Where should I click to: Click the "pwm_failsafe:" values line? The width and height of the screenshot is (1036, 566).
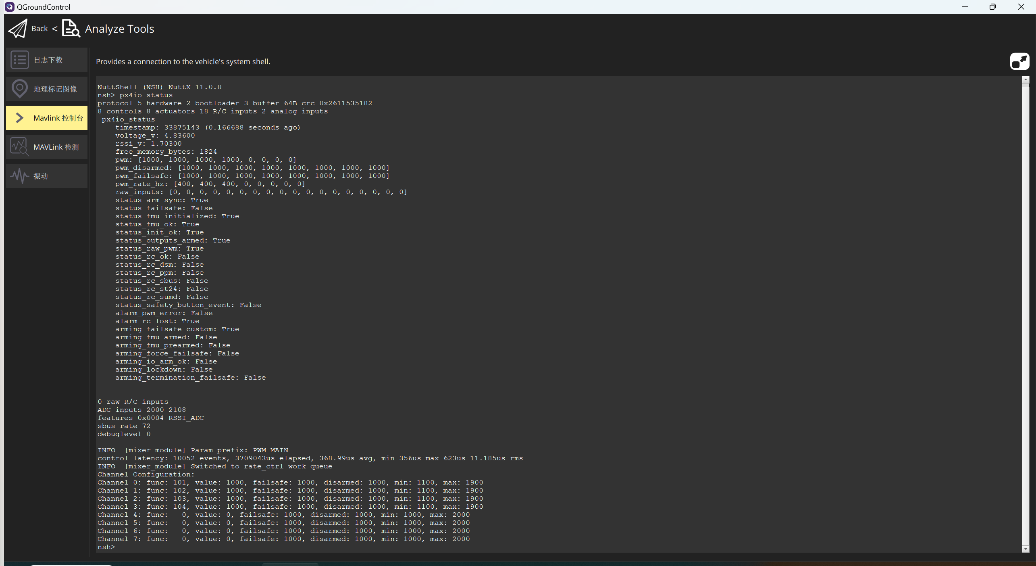(x=252, y=176)
